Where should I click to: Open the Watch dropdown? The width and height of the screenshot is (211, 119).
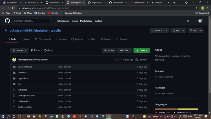pyautogui.click(x=157, y=31)
